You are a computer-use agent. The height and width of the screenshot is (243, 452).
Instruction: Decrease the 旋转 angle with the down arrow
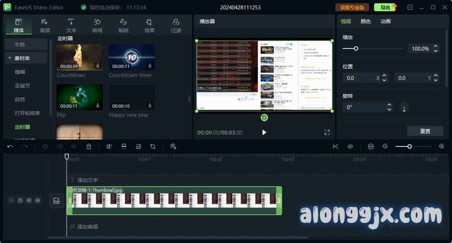pyautogui.click(x=389, y=109)
